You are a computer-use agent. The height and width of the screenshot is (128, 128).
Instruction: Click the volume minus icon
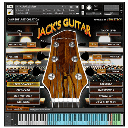pyautogui.click(x=105, y=14)
